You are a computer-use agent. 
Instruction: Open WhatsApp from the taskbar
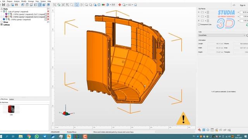click(37, 136)
